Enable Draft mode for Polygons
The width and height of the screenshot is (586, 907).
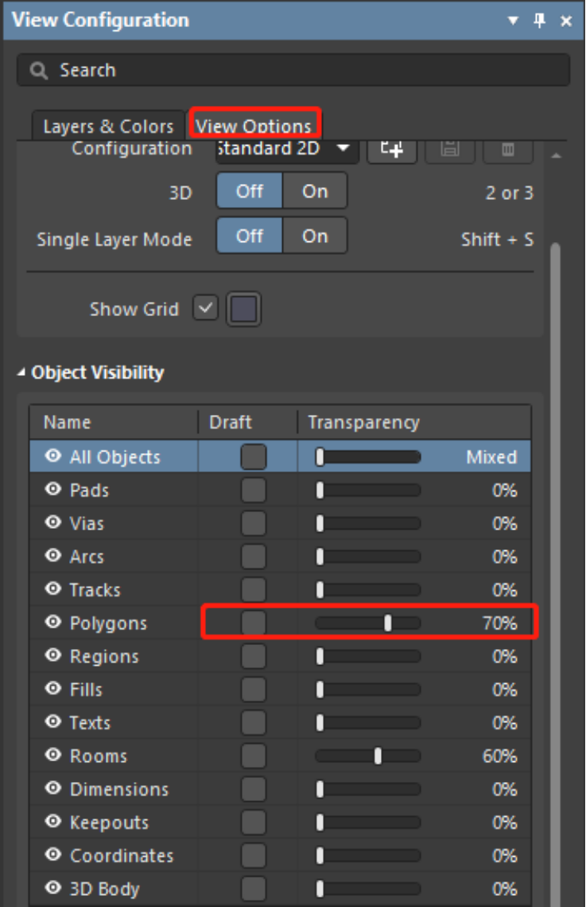tap(254, 624)
